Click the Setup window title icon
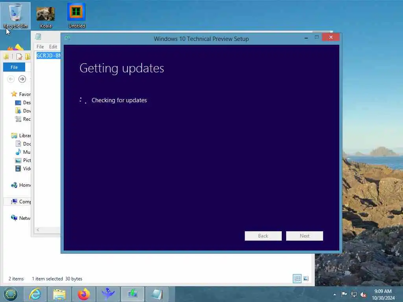The image size is (403, 302). click(x=68, y=38)
